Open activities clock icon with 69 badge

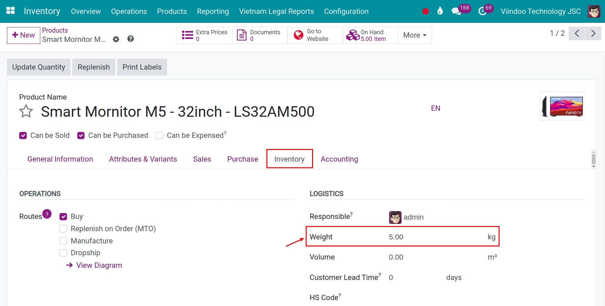pyautogui.click(x=485, y=10)
